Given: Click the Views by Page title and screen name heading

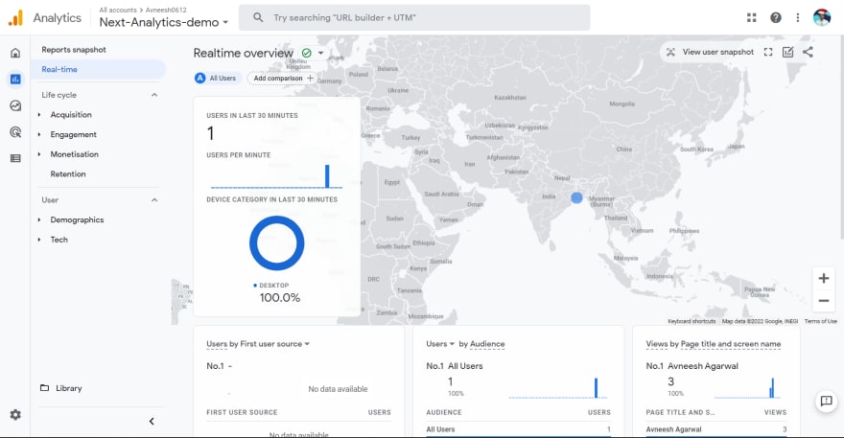Looking at the screenshot, I should 714,344.
